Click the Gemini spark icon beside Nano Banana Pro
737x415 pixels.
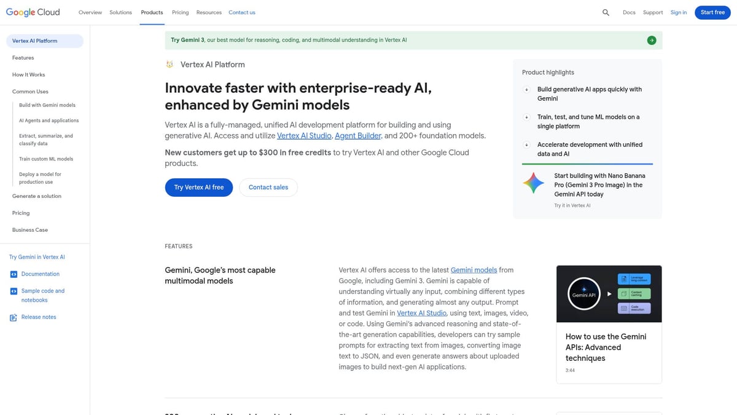pos(532,182)
